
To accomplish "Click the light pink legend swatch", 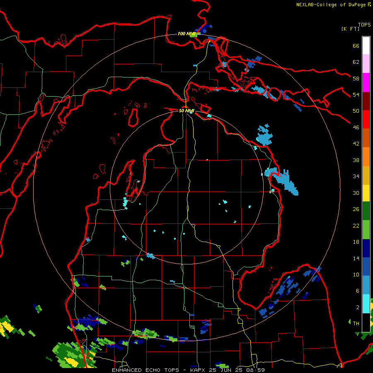I will coord(366,64).
